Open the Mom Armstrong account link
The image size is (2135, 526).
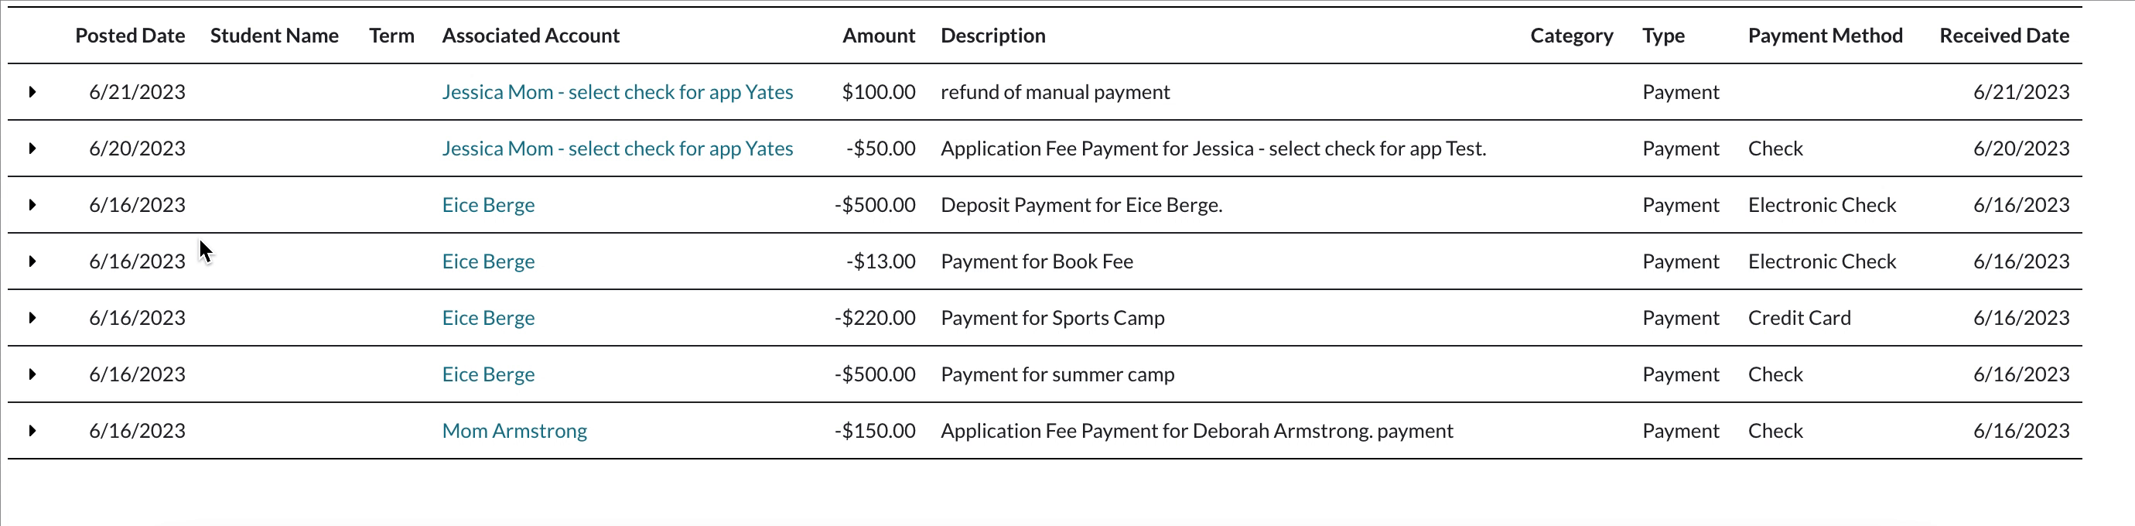514,431
